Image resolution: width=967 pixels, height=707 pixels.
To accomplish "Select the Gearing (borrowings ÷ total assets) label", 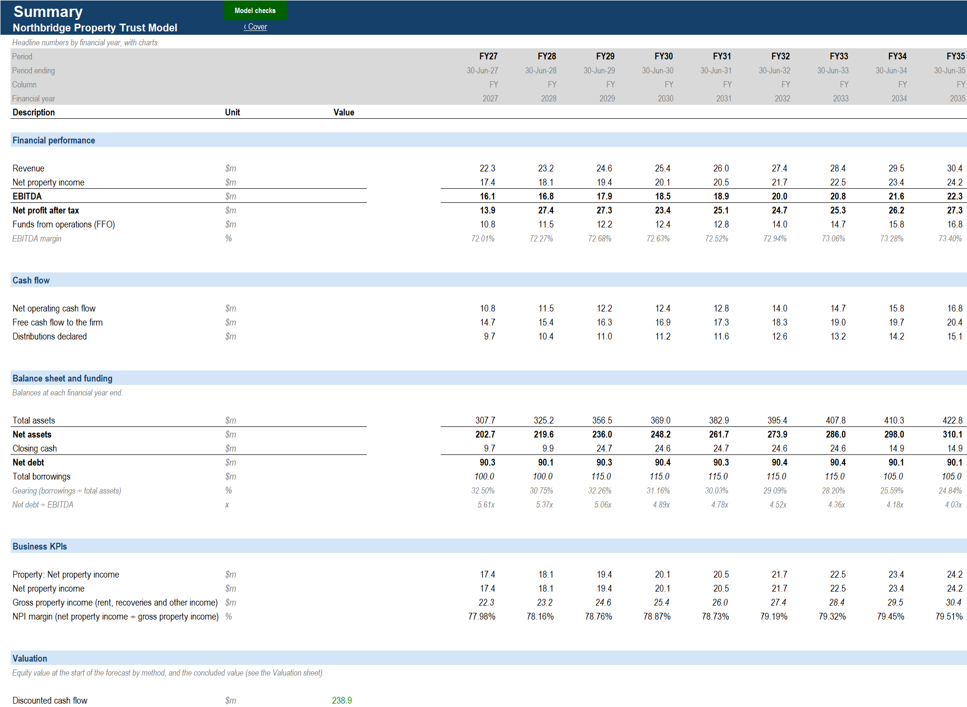I will [x=67, y=491].
